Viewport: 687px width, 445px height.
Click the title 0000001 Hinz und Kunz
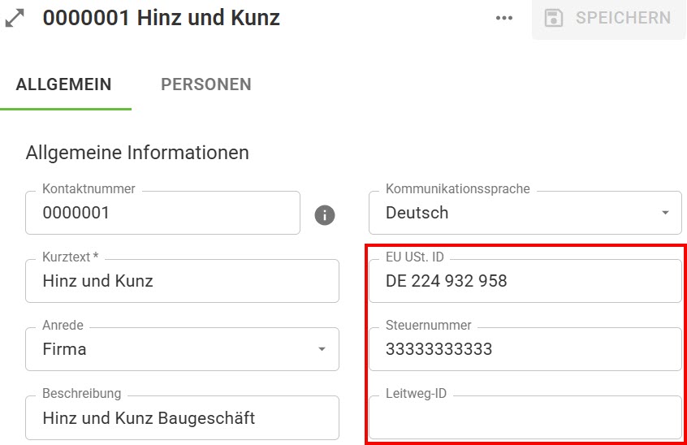coord(162,19)
